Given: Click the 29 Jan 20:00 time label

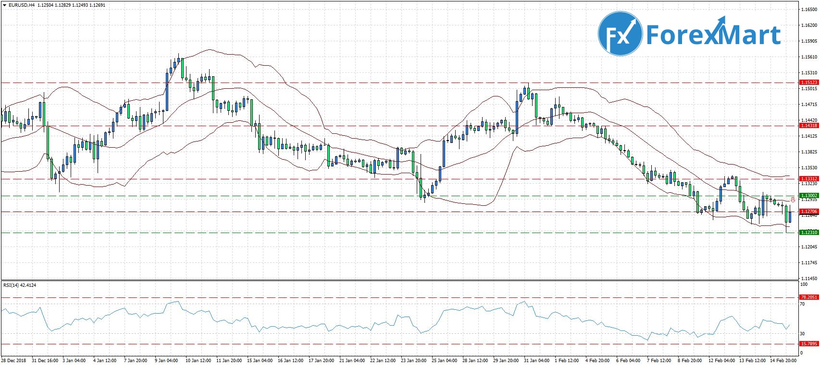Looking at the screenshot, I should click(x=506, y=361).
